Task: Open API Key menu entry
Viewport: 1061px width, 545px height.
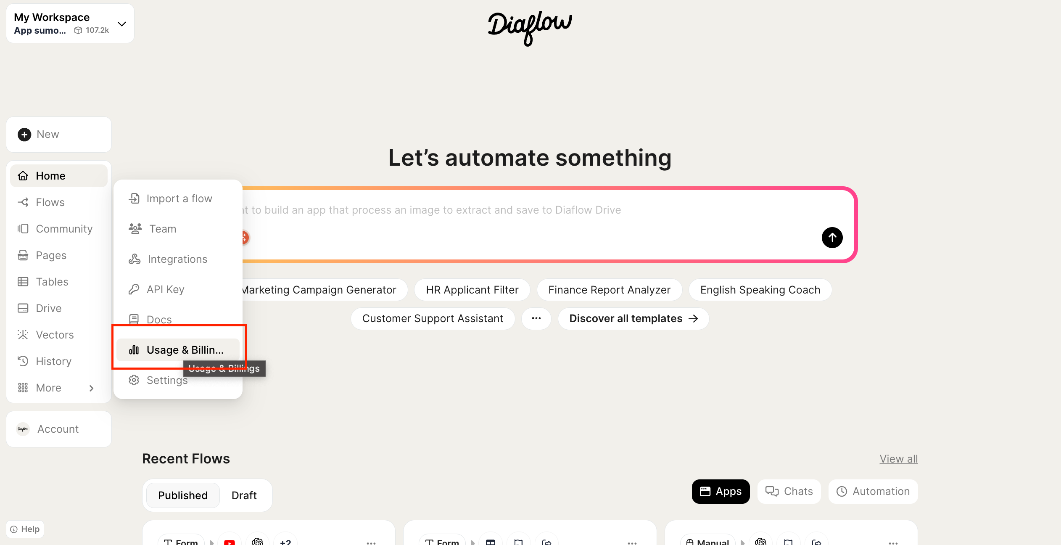Action: point(165,289)
